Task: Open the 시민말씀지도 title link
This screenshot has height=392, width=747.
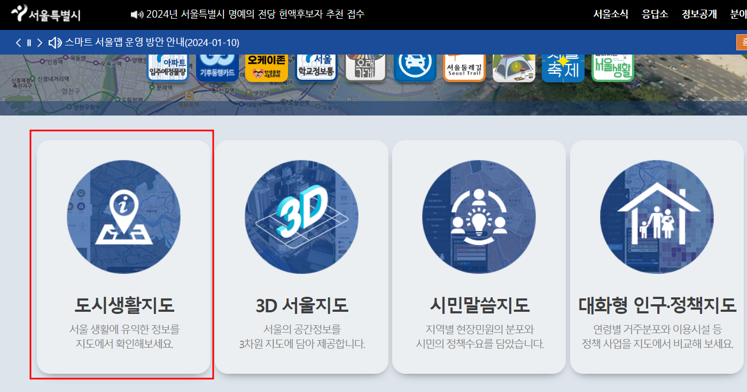Action: (479, 305)
